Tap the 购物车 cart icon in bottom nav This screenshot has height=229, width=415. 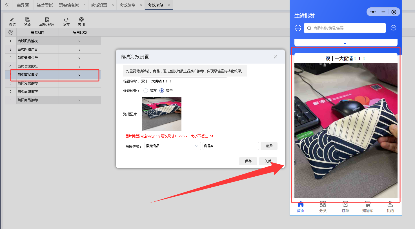[x=367, y=204]
